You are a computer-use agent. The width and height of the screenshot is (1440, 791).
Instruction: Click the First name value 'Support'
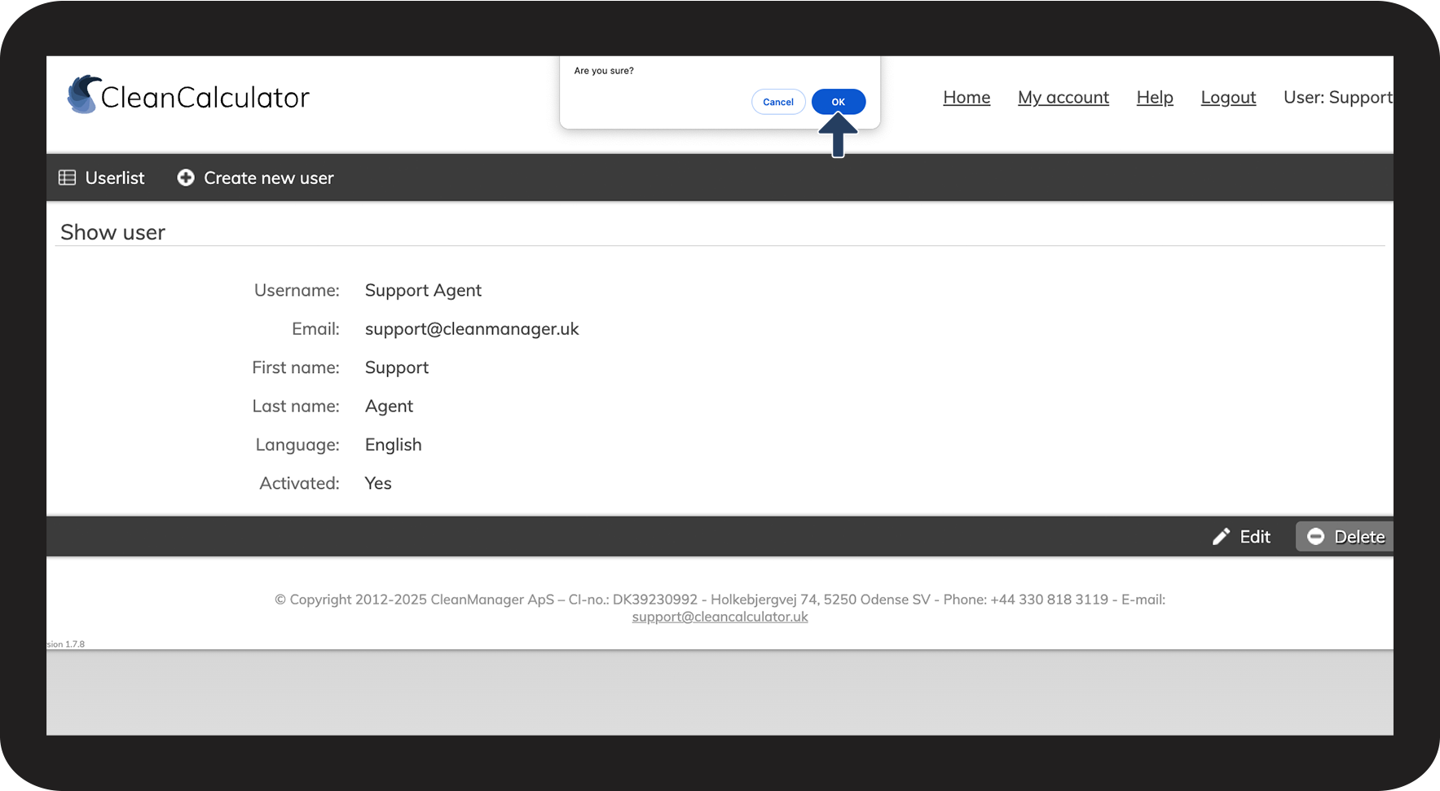[397, 368]
